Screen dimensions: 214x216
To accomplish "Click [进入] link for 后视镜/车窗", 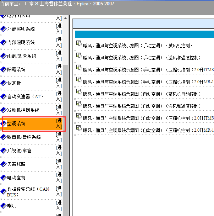I will 59,151.
